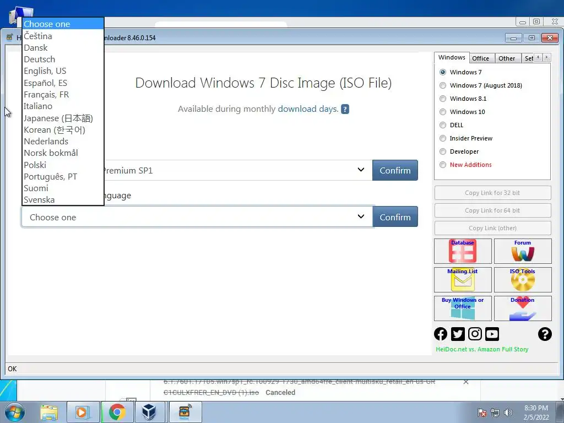Open Buy Windows or Office button
Image resolution: width=564 pixels, height=423 pixels.
pos(463,308)
